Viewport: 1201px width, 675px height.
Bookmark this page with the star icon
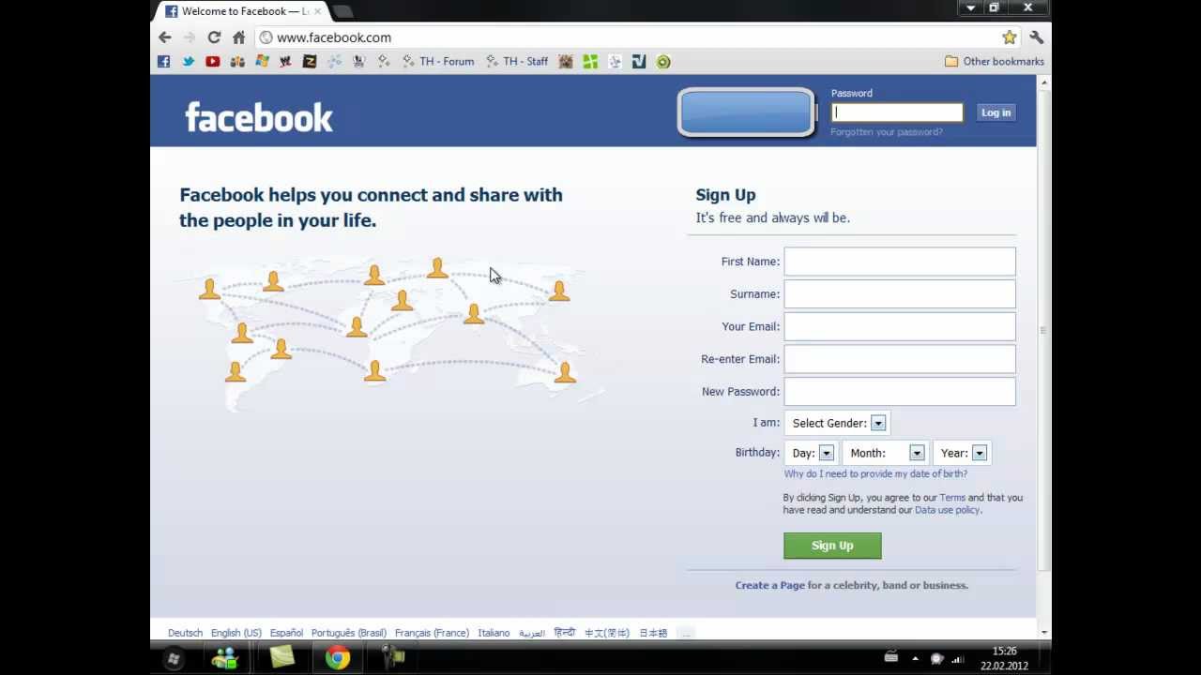click(1010, 37)
